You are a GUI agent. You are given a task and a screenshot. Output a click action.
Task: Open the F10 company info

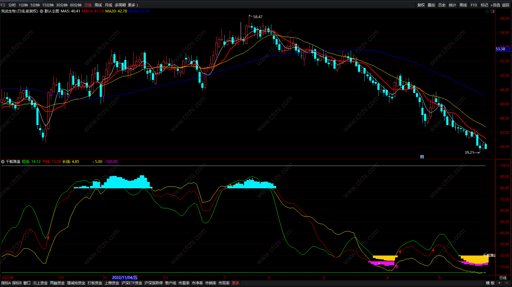tap(474, 5)
